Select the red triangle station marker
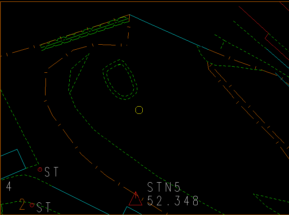The image size is (289, 215). pyautogui.click(x=135, y=200)
